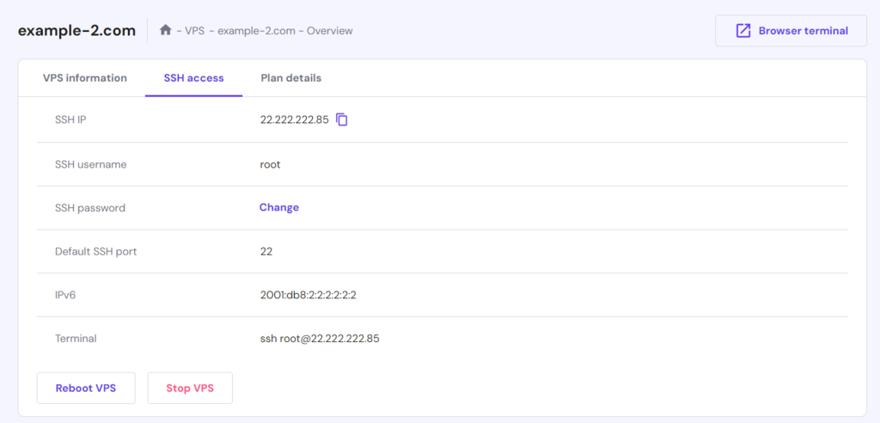Viewport: 880px width, 423px height.
Task: Open the Plan details tab
Action: click(291, 78)
